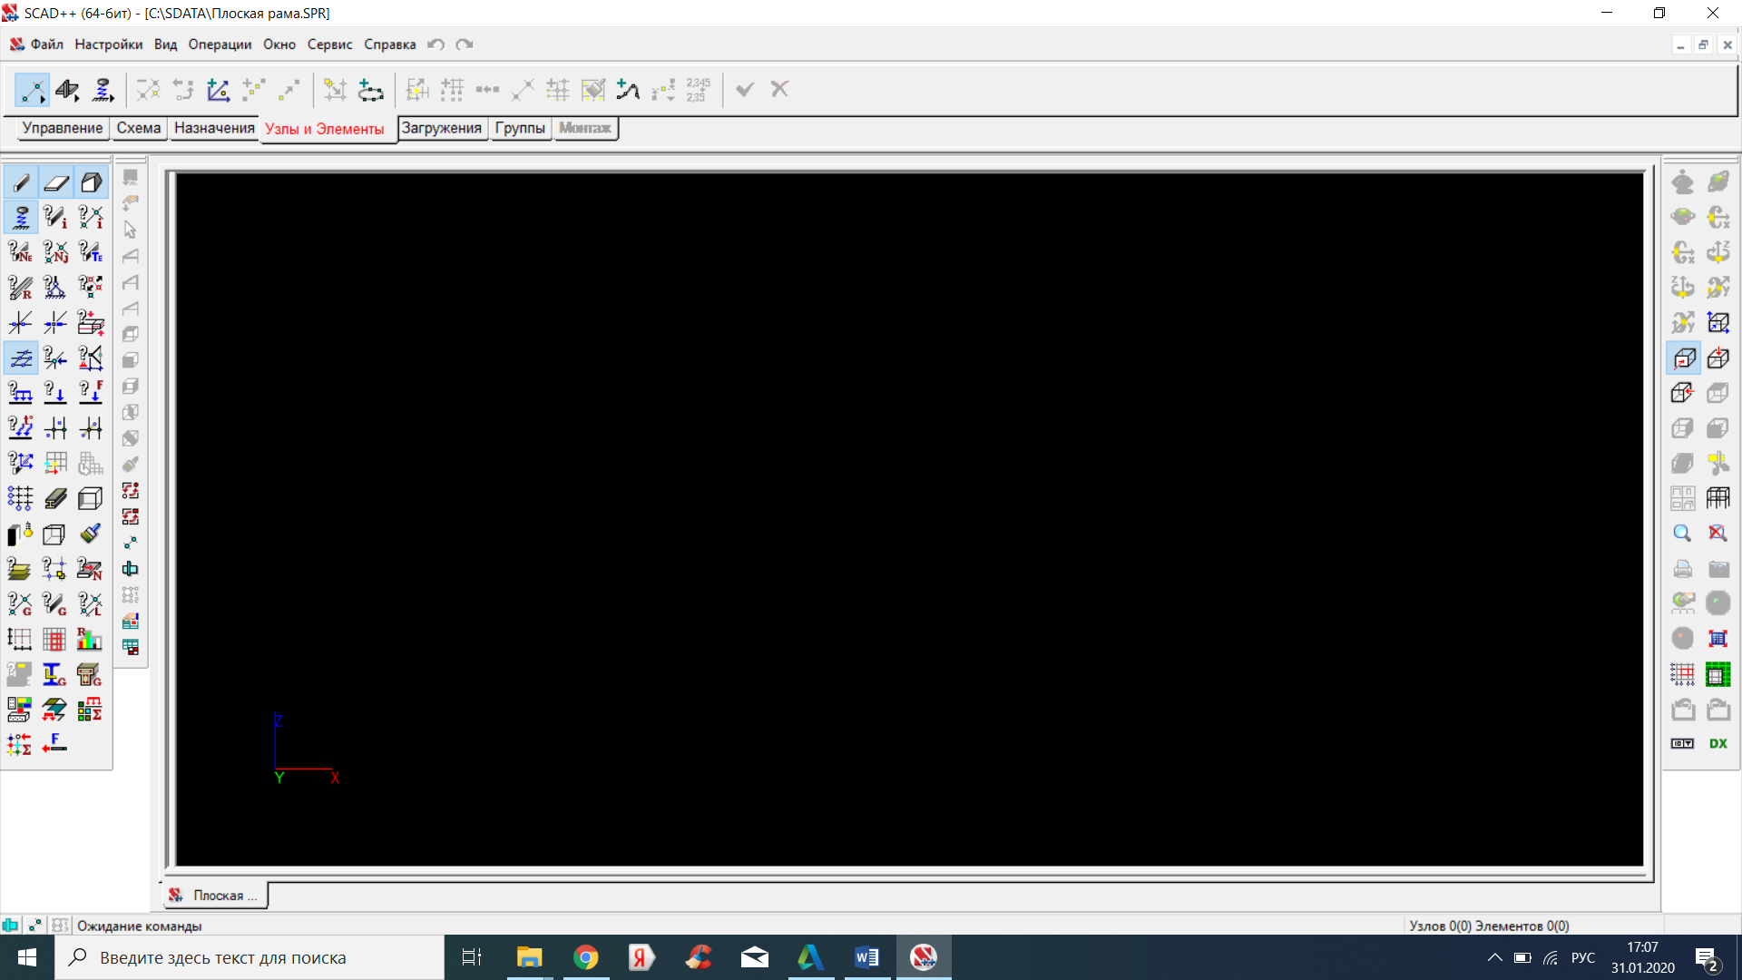Click the РУС language indicator
This screenshot has height=980, width=1742.
1583,957
